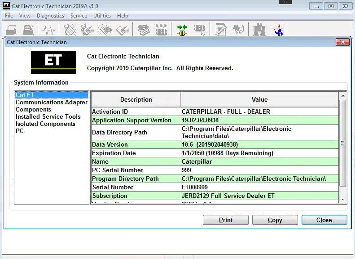The width and height of the screenshot is (355, 259).
Task: Click the Print toolbar icon
Action: point(11,30)
